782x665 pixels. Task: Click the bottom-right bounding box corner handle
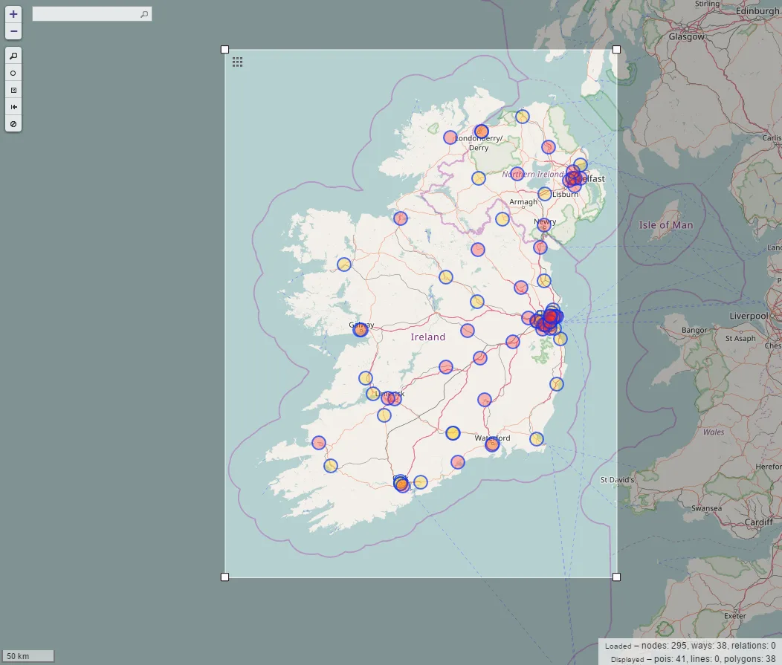[616, 577]
